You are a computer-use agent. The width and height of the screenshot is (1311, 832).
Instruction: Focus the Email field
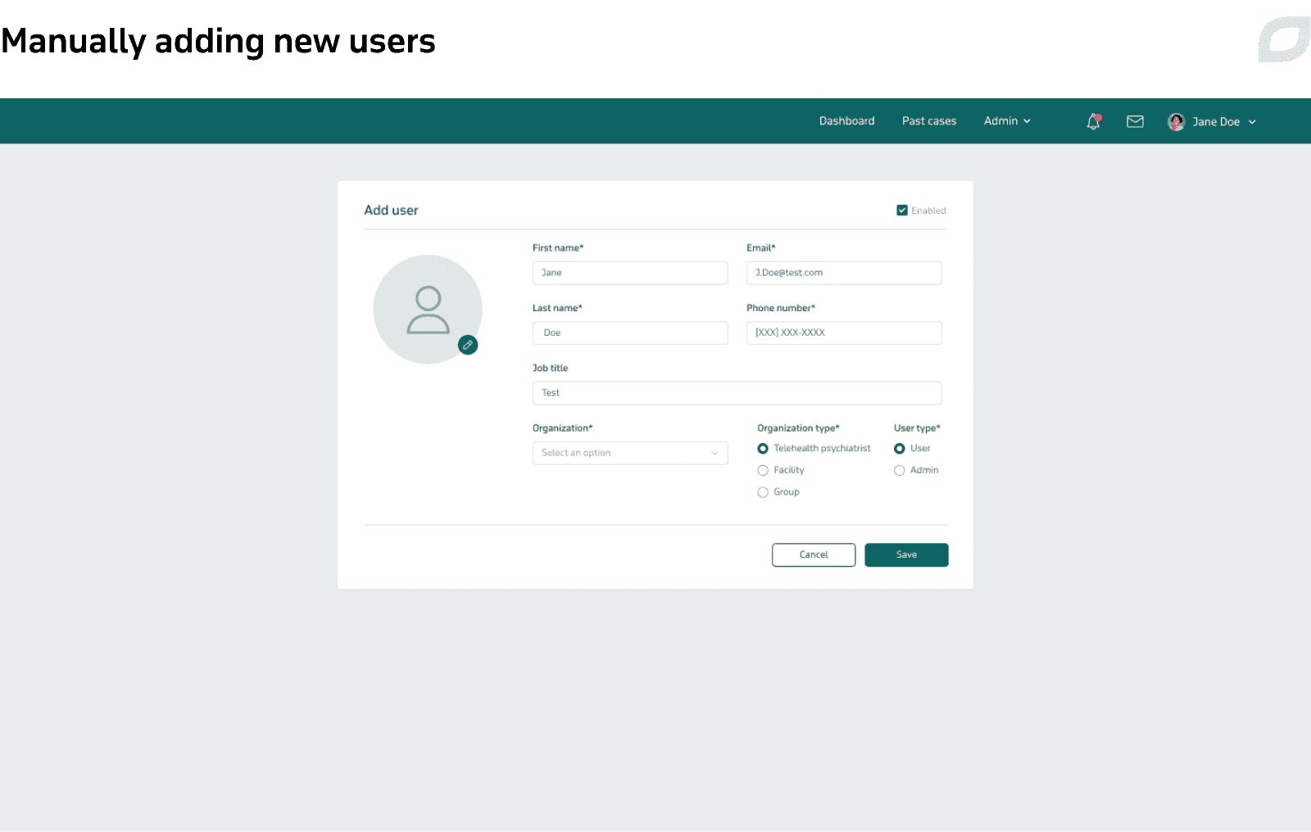(x=844, y=273)
